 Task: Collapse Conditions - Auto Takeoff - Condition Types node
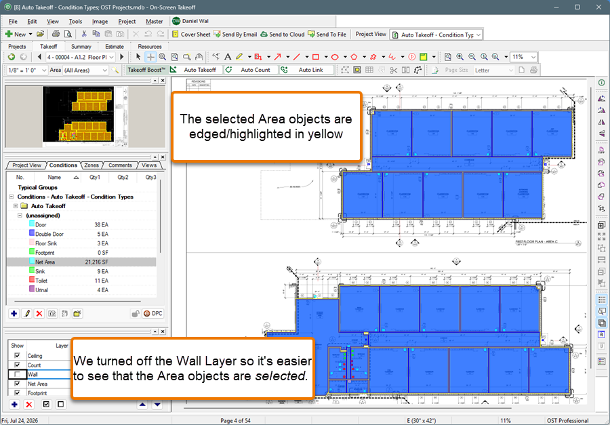[x=12, y=197]
